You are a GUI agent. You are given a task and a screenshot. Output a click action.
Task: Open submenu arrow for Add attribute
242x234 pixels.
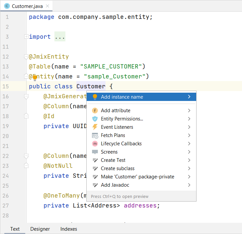pos(189,111)
